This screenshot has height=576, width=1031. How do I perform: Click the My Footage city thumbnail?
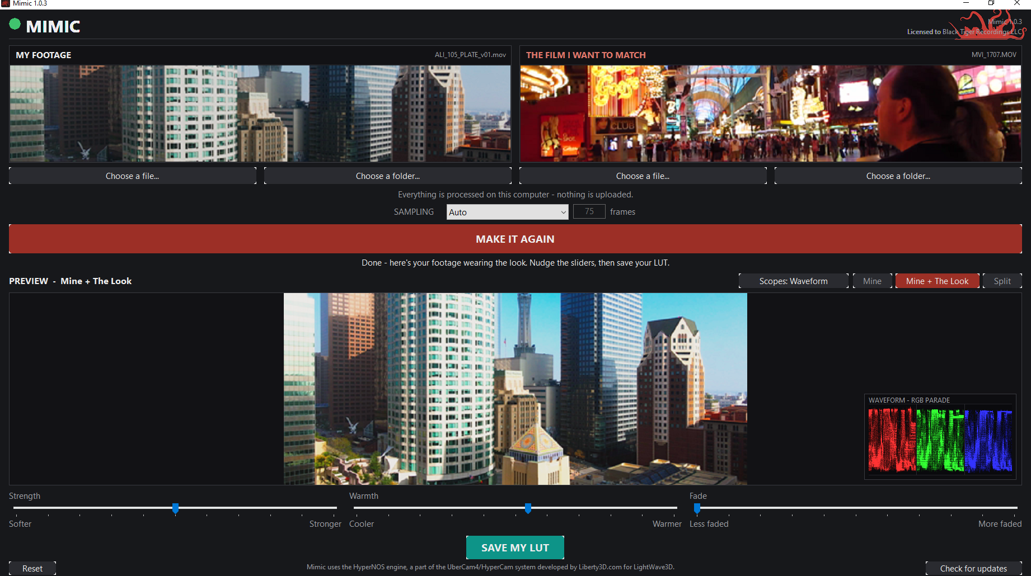[260, 114]
